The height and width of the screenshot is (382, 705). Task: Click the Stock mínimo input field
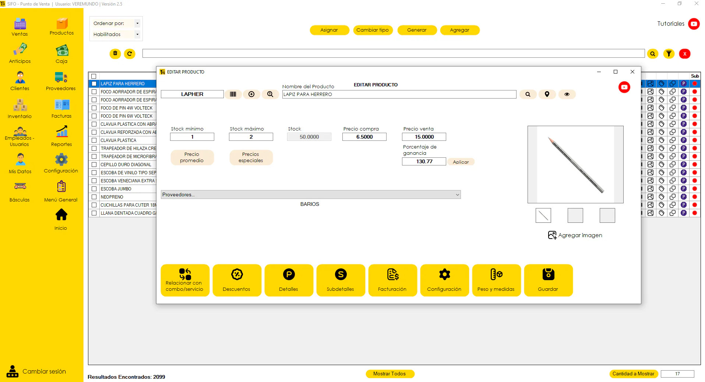pos(192,137)
